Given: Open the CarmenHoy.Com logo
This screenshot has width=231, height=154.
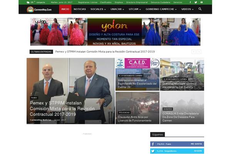Looking at the screenshot, I should (39, 9).
